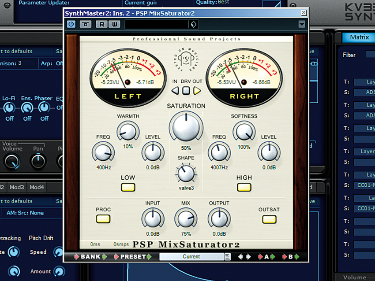The height and width of the screenshot is (281, 375).
Task: Click the Phaser effect knob in SynthMaster
Action: pyautogui.click(x=44, y=108)
